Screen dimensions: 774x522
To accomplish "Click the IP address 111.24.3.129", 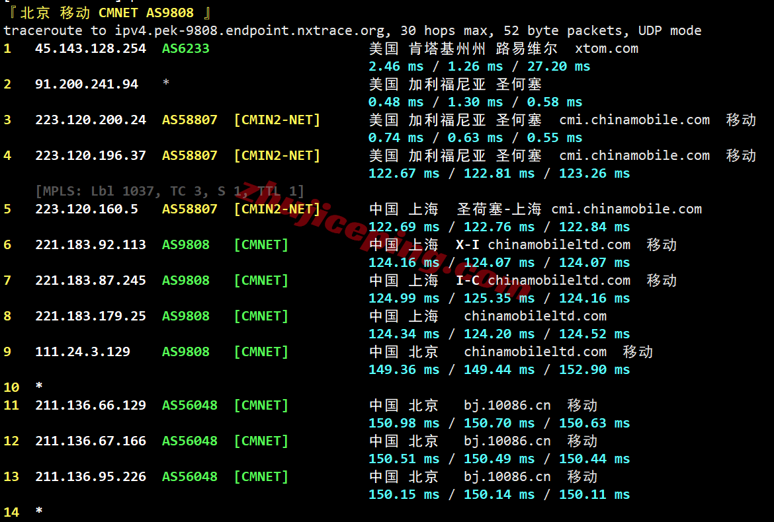I will point(83,352).
